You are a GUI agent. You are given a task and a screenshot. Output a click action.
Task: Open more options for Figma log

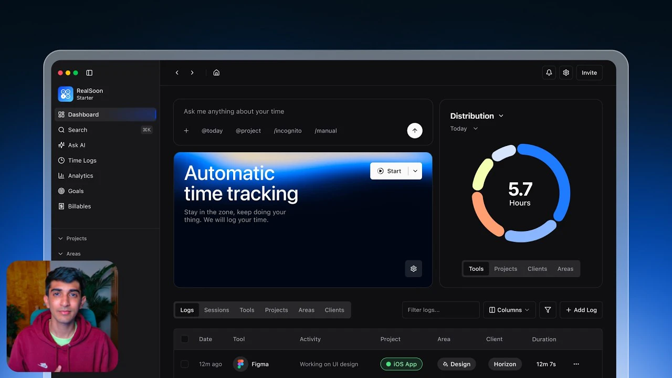click(576, 364)
